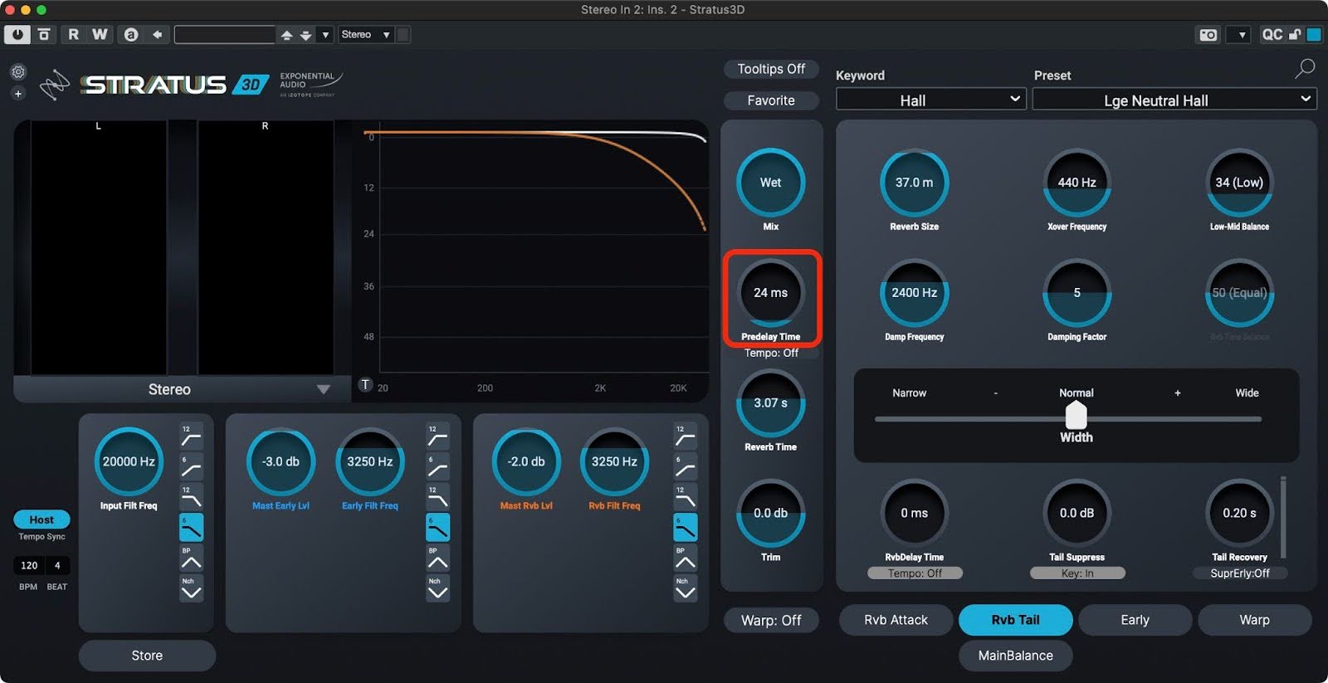This screenshot has height=683, width=1328.
Task: Select 6 dB low-pass for Rvb filter
Action: [x=685, y=528]
